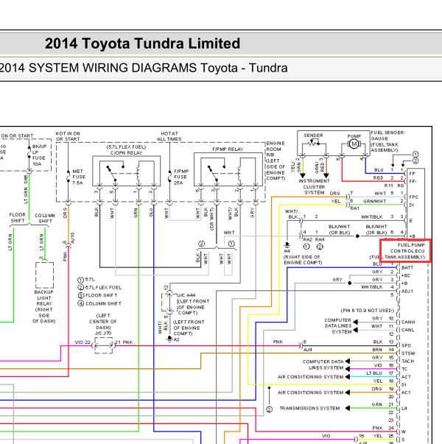The height and width of the screenshot is (444, 442).
Task: Click the ENGINE ROOM R/B location label
Action: click(x=276, y=161)
